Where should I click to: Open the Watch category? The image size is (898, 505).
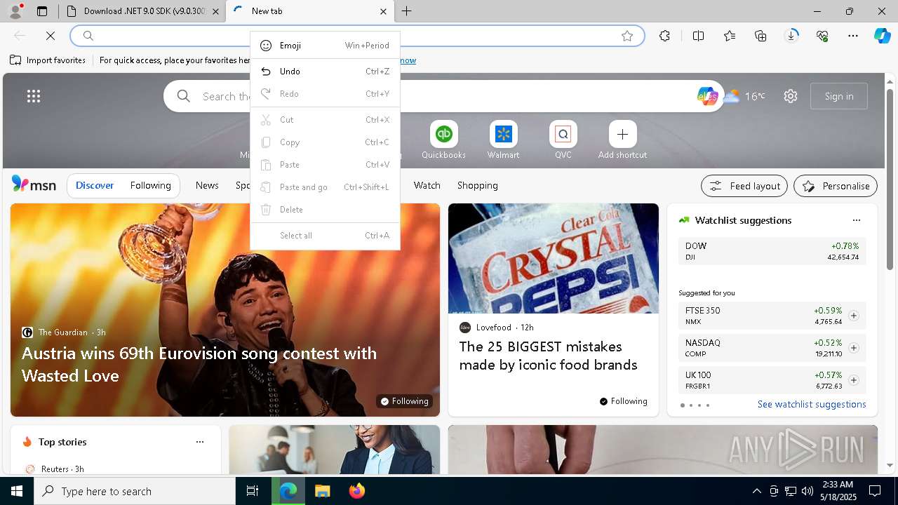[427, 186]
